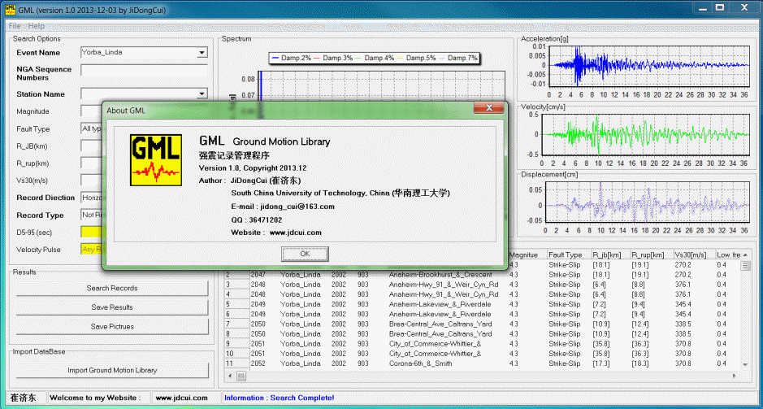Click the results table scroll up arrow
Viewport: 763px width, 409px height.
tap(745, 255)
